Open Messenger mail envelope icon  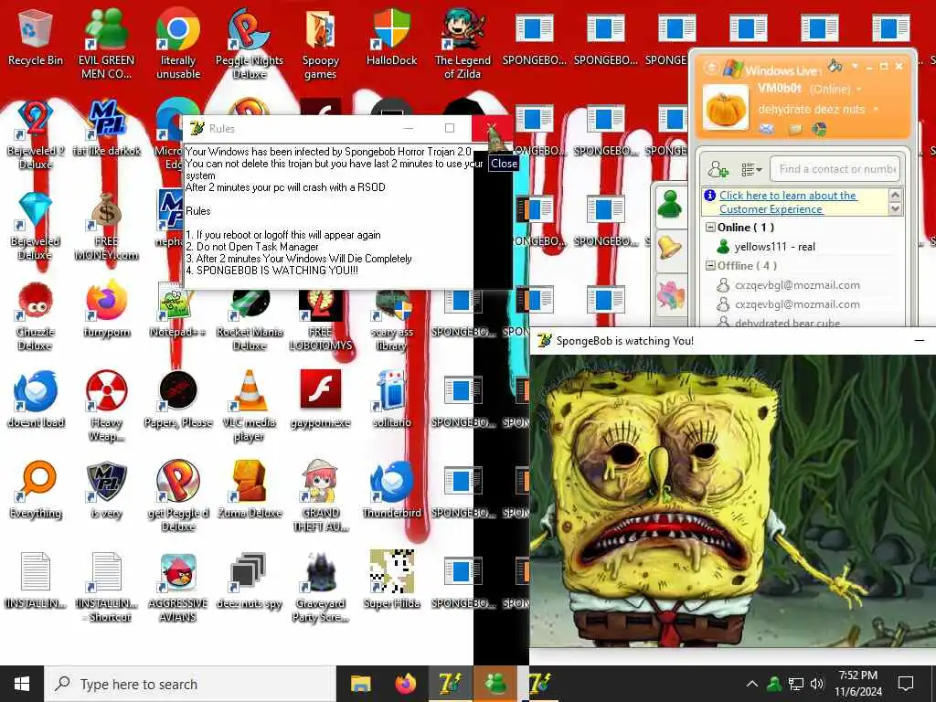click(x=767, y=129)
